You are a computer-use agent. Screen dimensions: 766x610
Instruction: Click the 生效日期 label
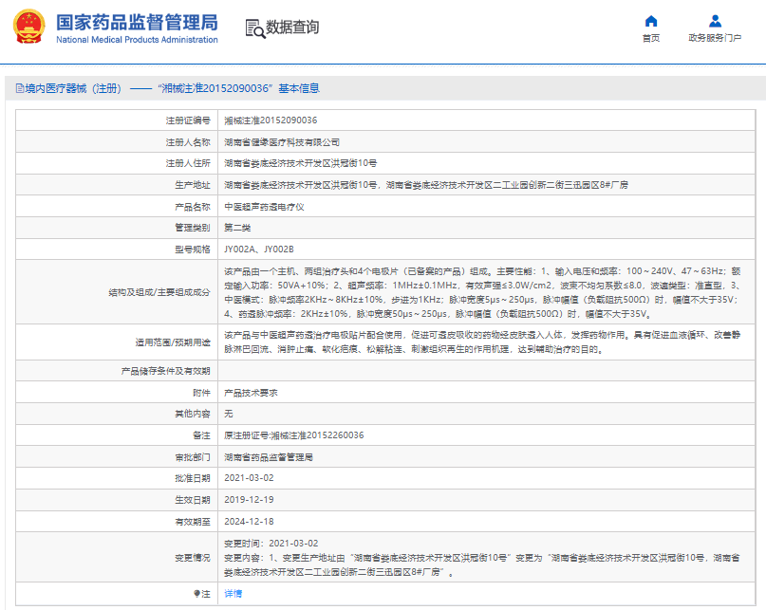point(193,500)
